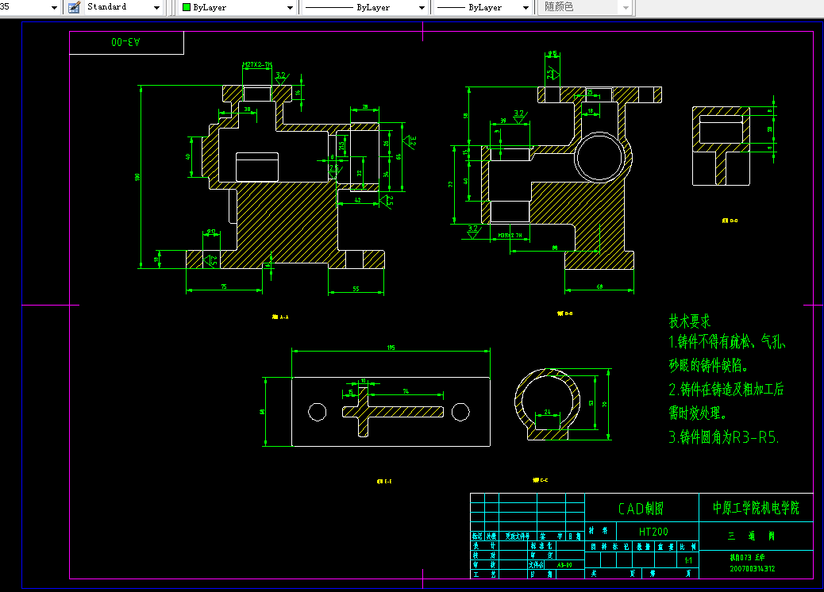Select the 55 base dimension text

coord(356,289)
